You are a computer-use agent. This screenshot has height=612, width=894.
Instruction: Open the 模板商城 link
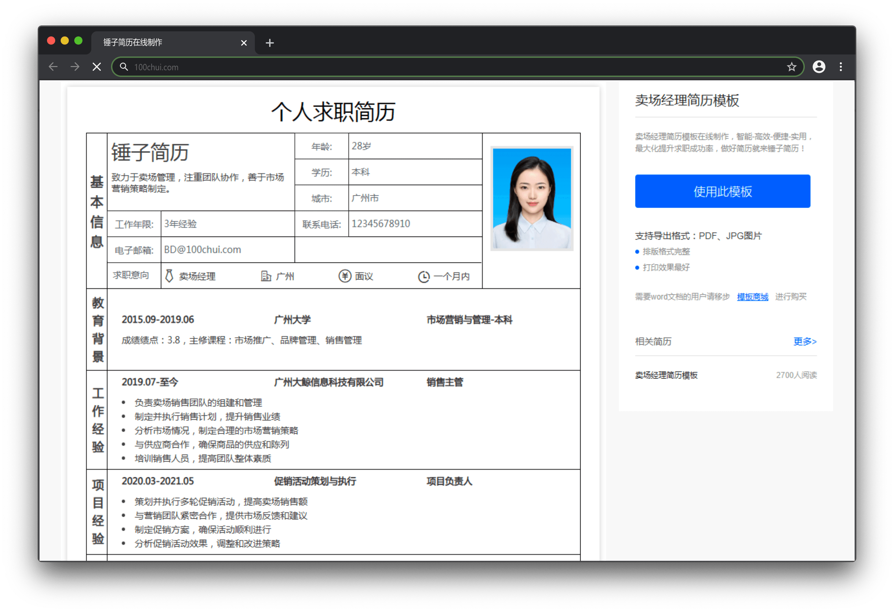pos(752,296)
